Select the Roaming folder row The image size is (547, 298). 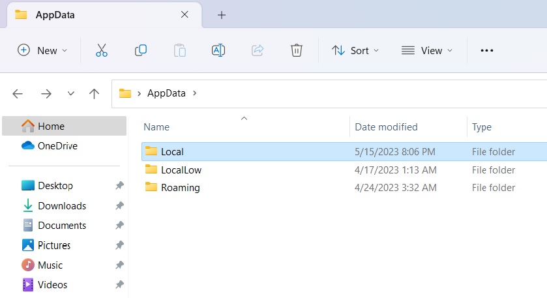344,187
